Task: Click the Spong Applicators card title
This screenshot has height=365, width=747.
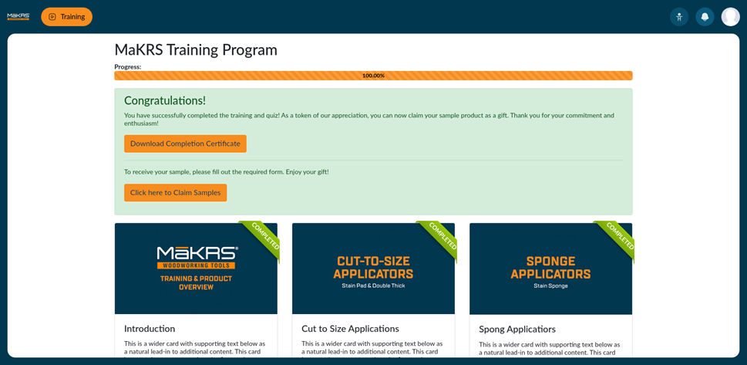Action: click(x=517, y=330)
